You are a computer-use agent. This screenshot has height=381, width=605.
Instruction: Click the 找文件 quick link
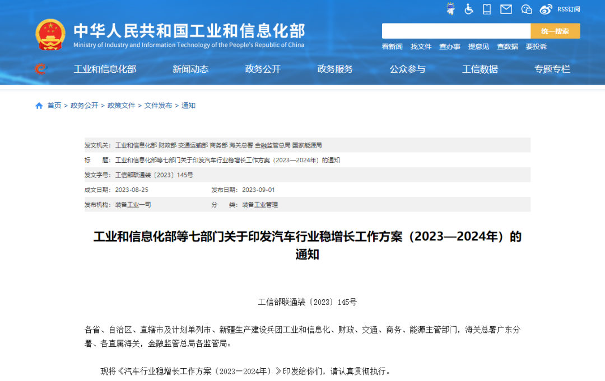(x=421, y=47)
